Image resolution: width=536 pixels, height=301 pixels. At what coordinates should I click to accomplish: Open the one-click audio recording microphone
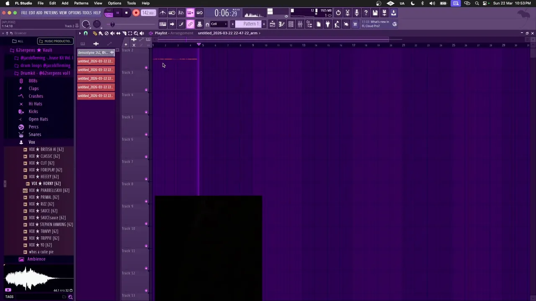(x=356, y=13)
